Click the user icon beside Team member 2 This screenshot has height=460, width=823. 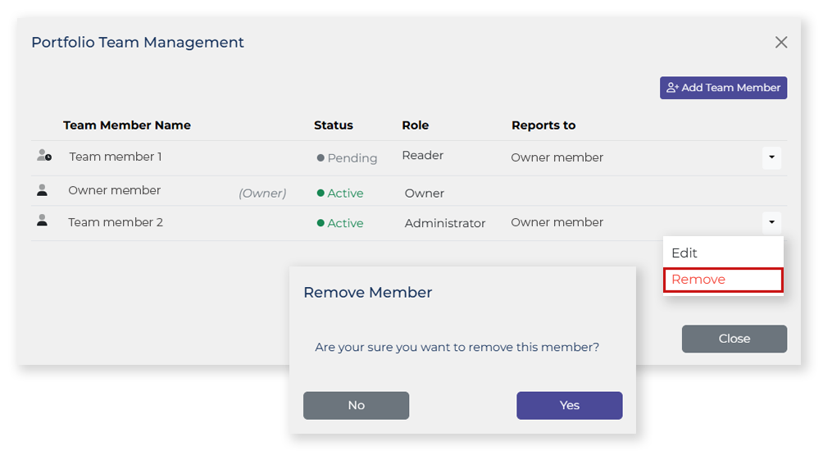tap(42, 221)
